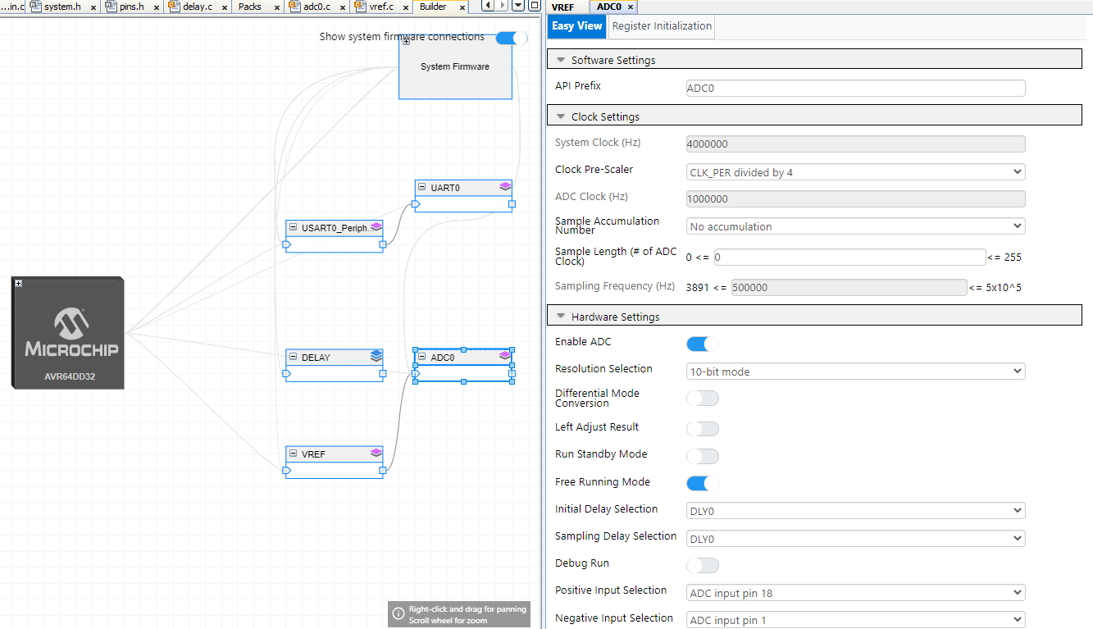The width and height of the screenshot is (1093, 629).
Task: Select the System Firmware block
Action: coord(455,66)
